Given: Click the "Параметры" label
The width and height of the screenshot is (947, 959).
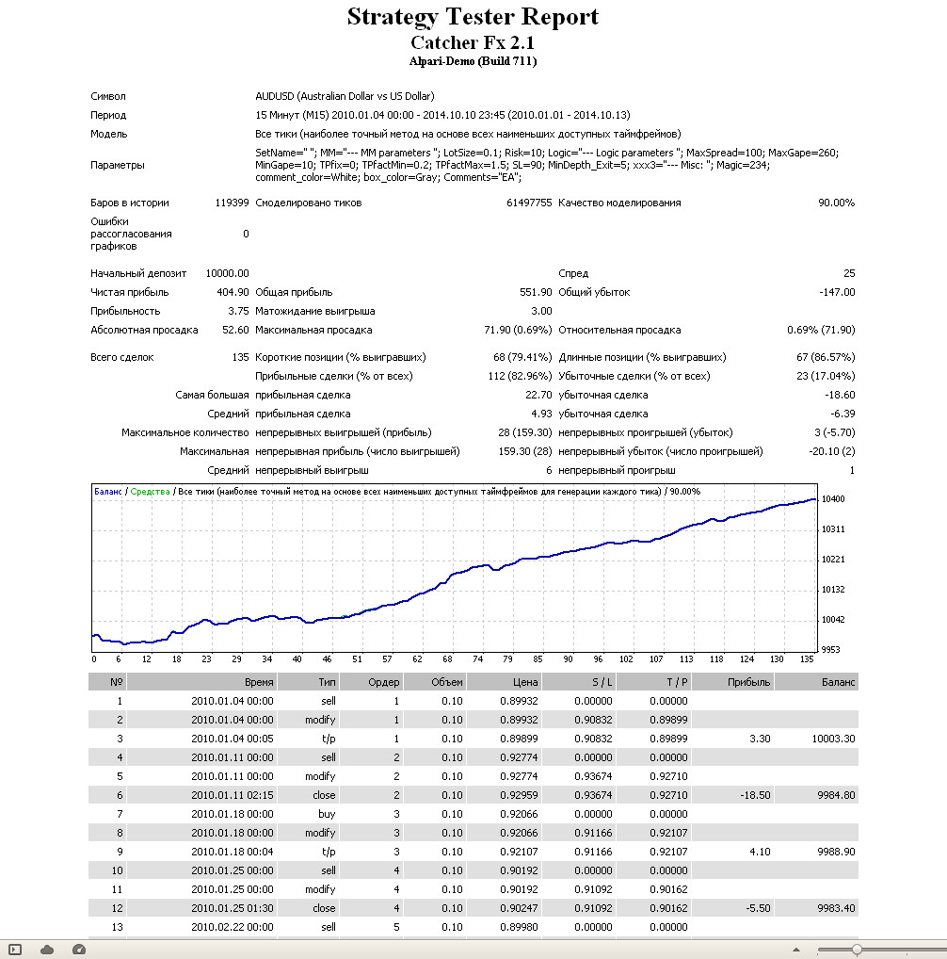Looking at the screenshot, I should point(118,165).
